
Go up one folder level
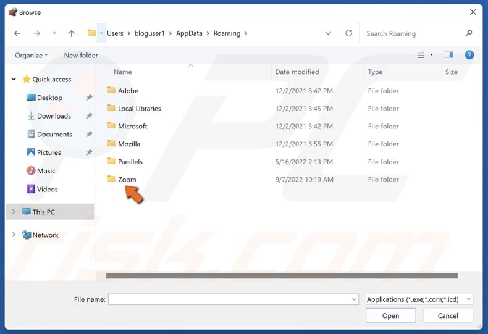71,33
